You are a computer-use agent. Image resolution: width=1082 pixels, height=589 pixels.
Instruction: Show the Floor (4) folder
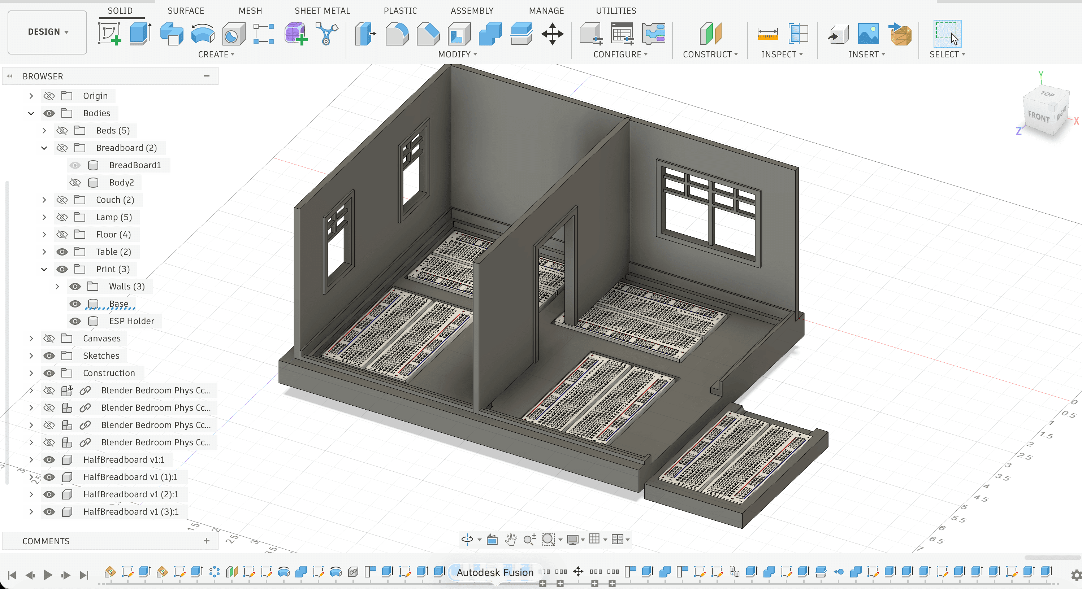62,235
